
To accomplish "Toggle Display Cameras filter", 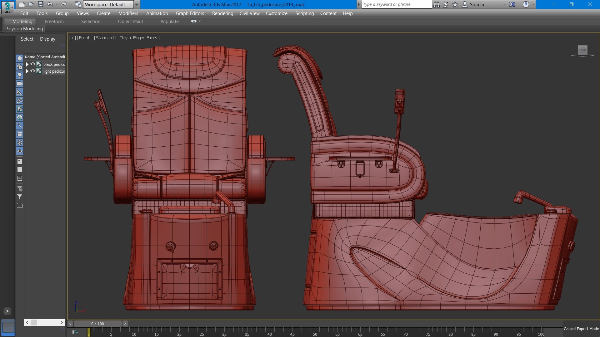I will [x=19, y=84].
